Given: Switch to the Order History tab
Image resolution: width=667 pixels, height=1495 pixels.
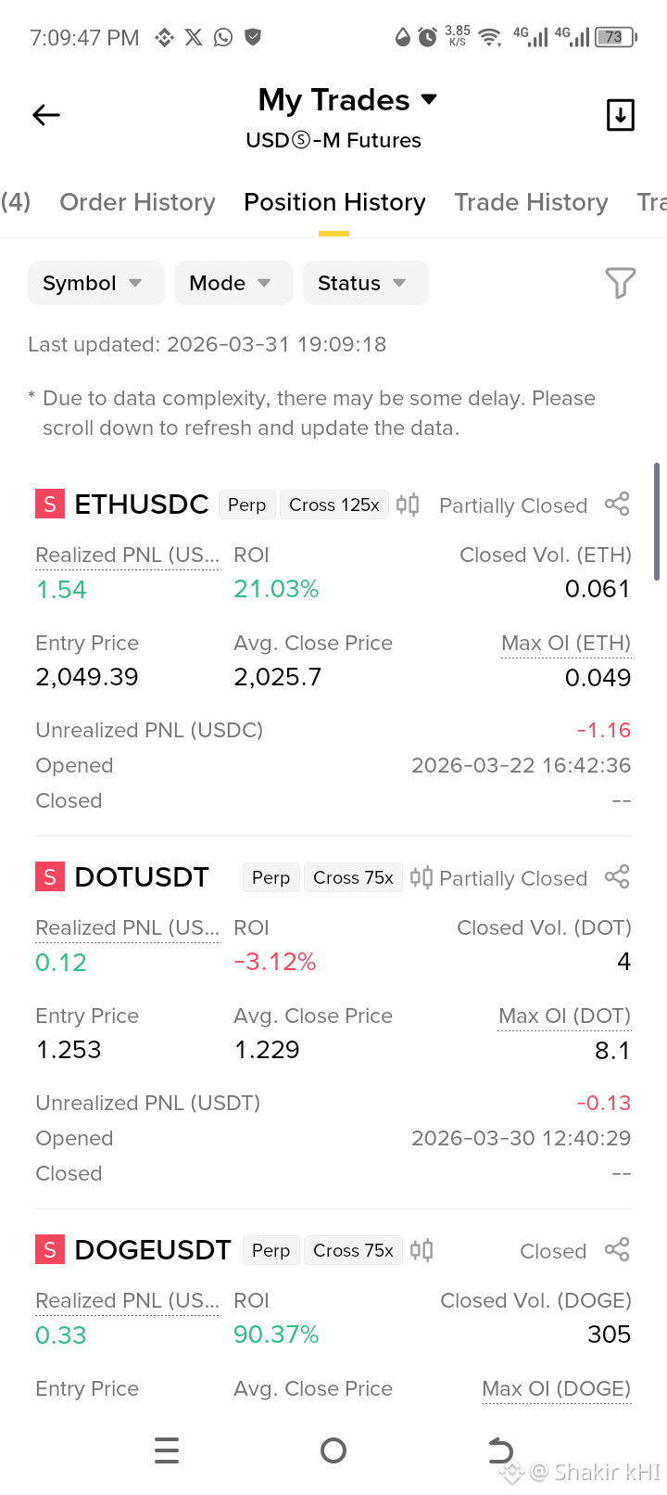Looking at the screenshot, I should pos(137,202).
